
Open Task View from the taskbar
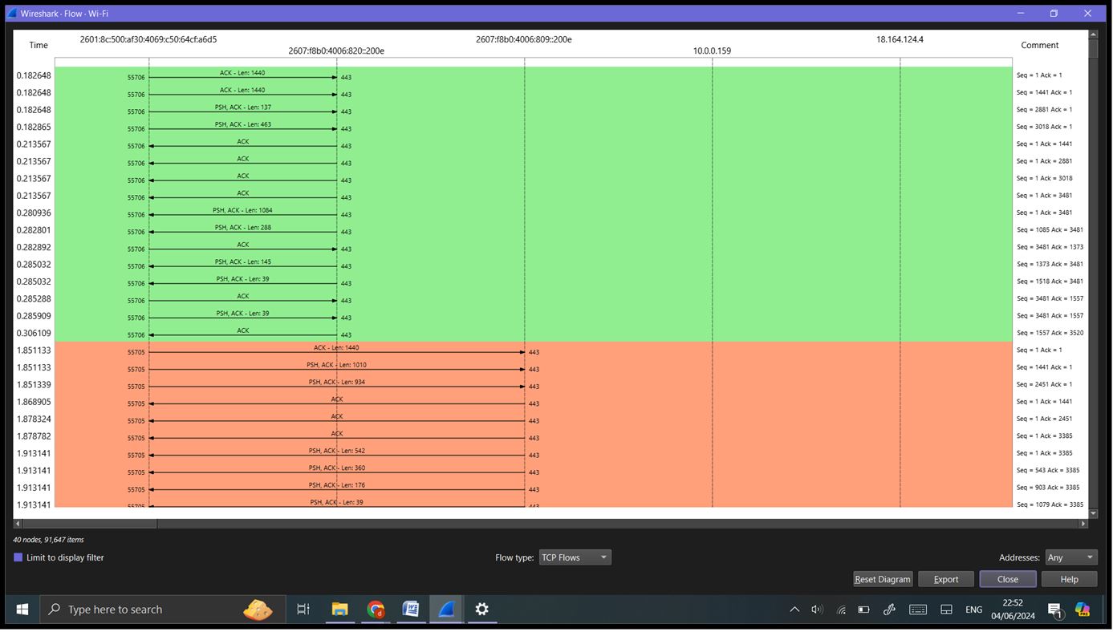pos(303,609)
